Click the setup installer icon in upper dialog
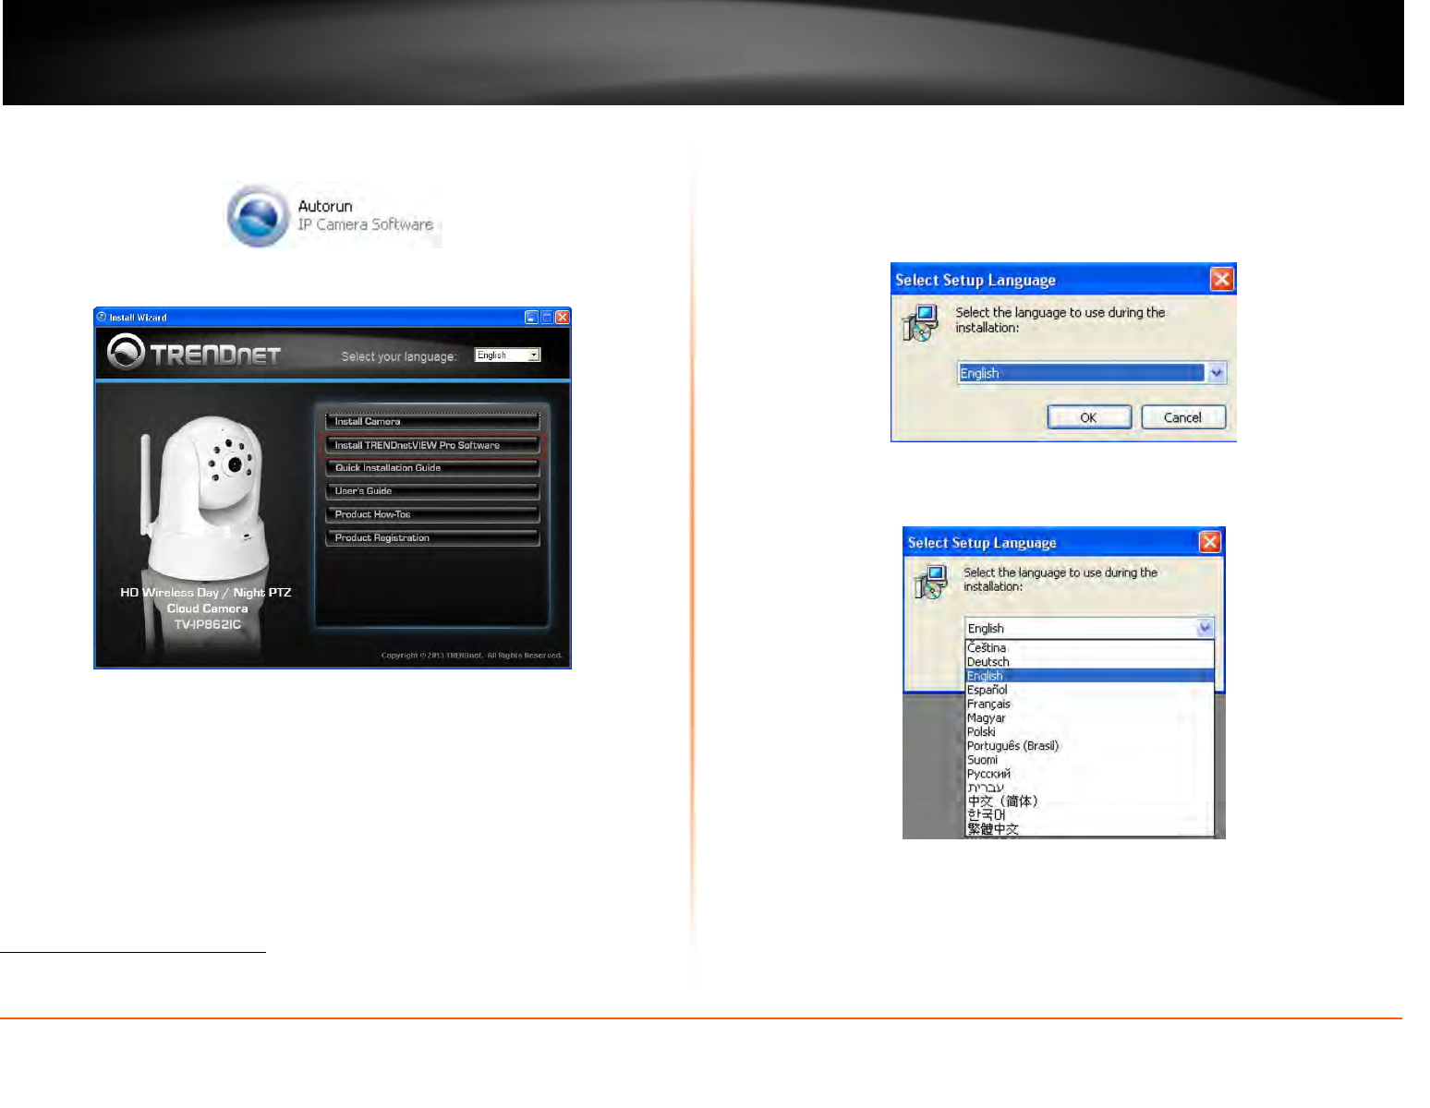 (x=920, y=323)
